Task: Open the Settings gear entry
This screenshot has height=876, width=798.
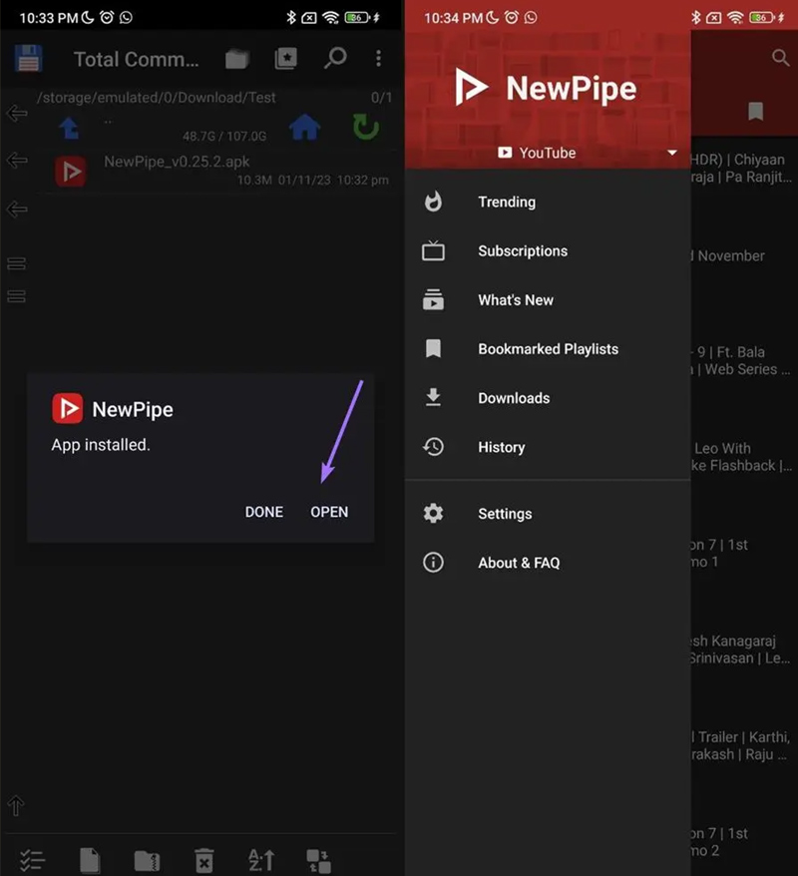Action: [504, 514]
